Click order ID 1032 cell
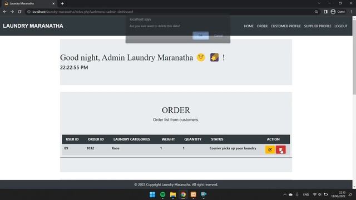356x200 pixels. pyautogui.click(x=90, y=148)
